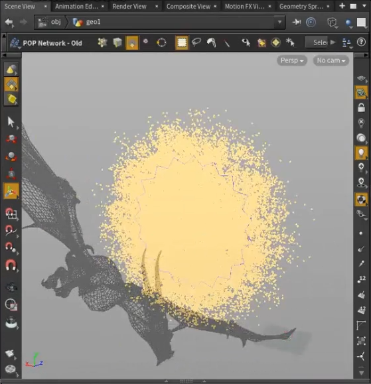Choose the geometry cube selection icon
The image size is (371, 384).
[117, 42]
